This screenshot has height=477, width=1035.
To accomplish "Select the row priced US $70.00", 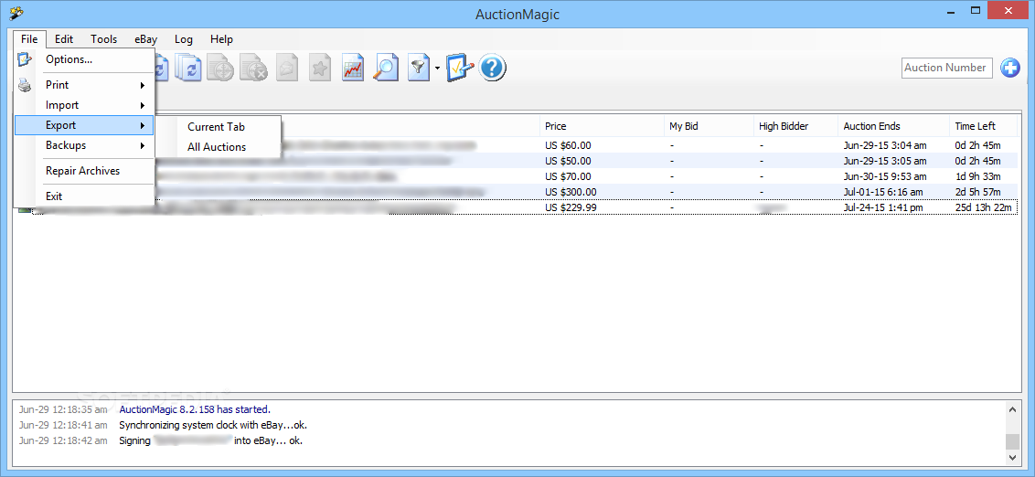I will [x=517, y=176].
